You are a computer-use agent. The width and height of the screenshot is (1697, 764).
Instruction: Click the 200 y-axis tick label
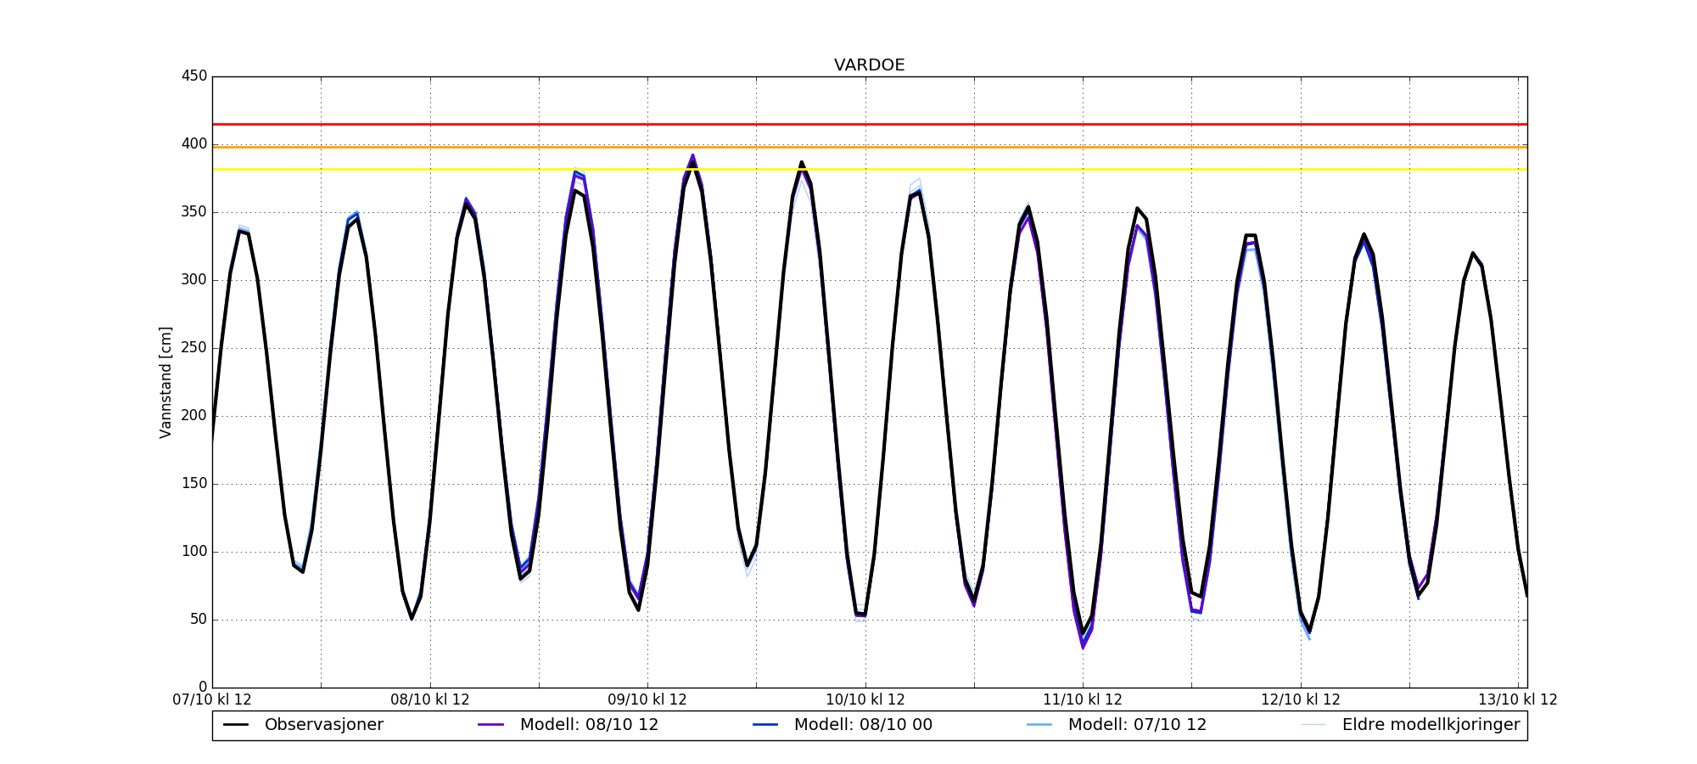tap(194, 416)
